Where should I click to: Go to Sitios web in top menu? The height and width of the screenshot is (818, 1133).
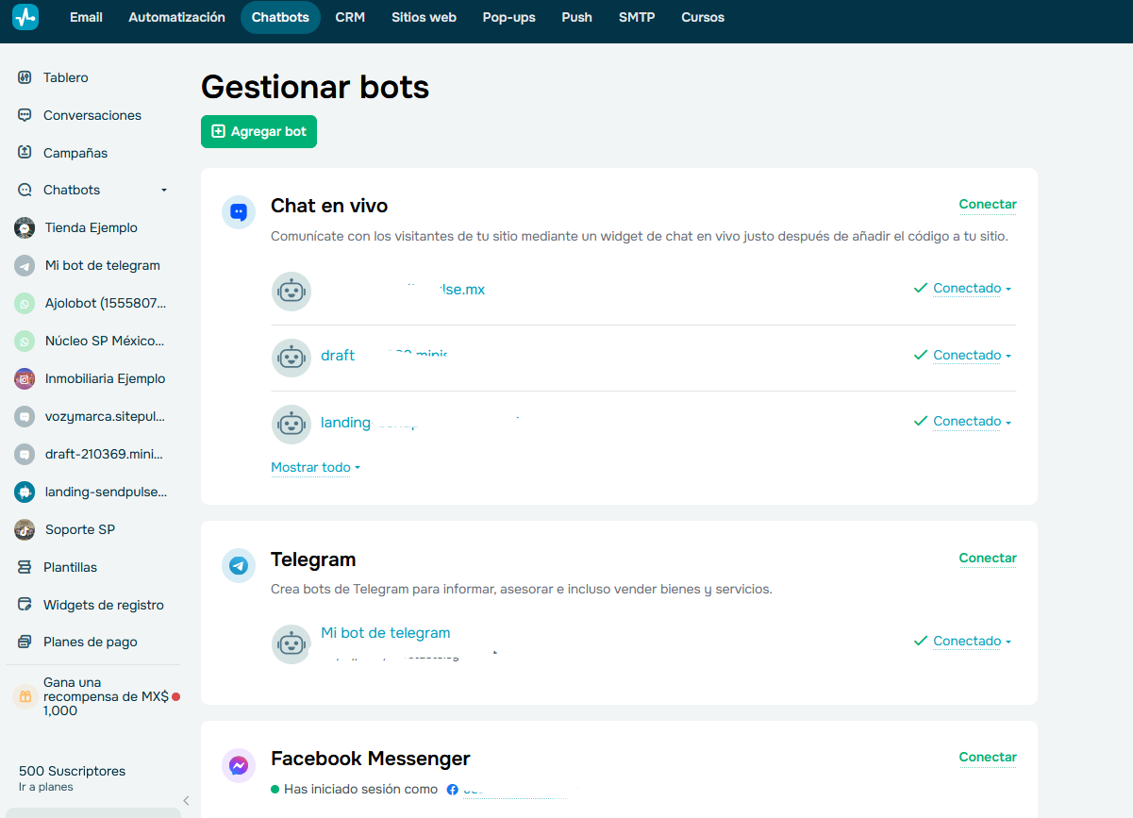click(424, 17)
